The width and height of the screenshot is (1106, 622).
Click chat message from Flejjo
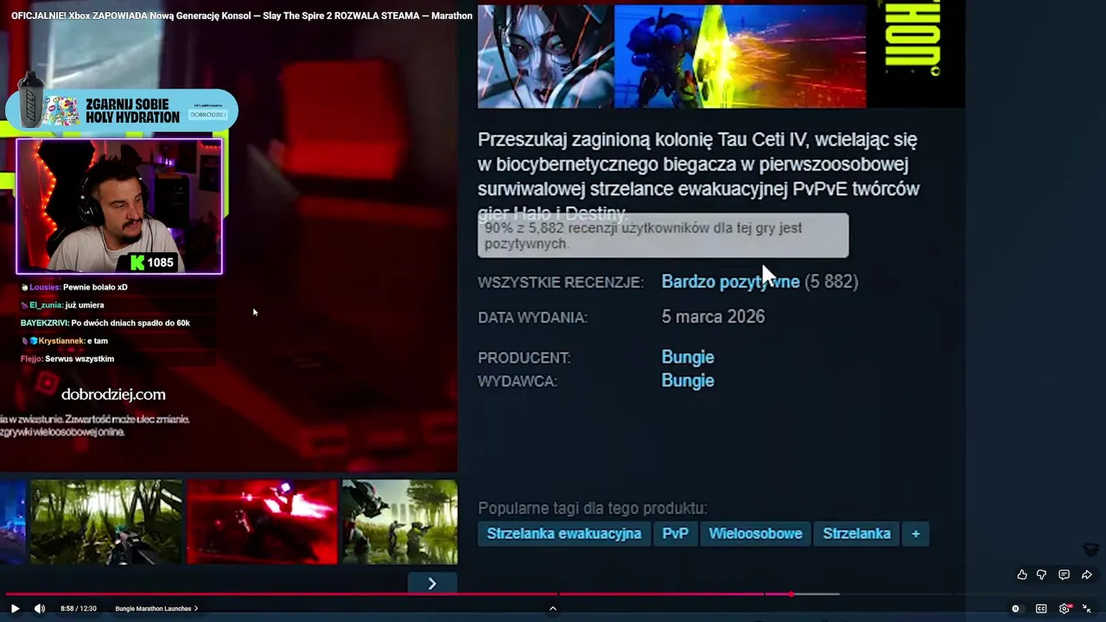[x=67, y=359]
